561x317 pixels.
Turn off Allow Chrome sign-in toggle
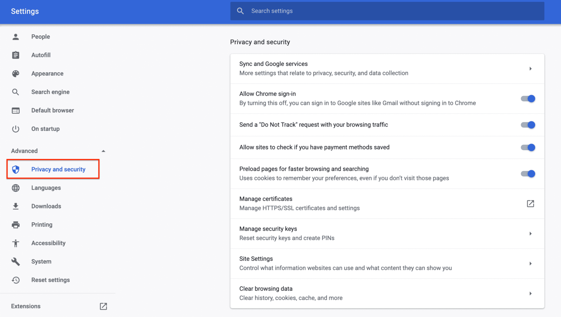528,99
